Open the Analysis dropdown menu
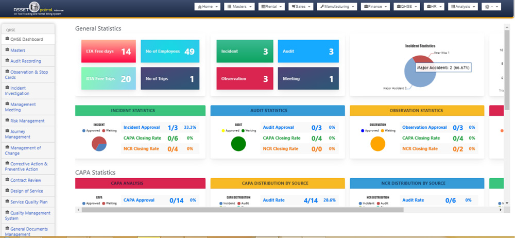This screenshot has width=515, height=238. click(463, 7)
